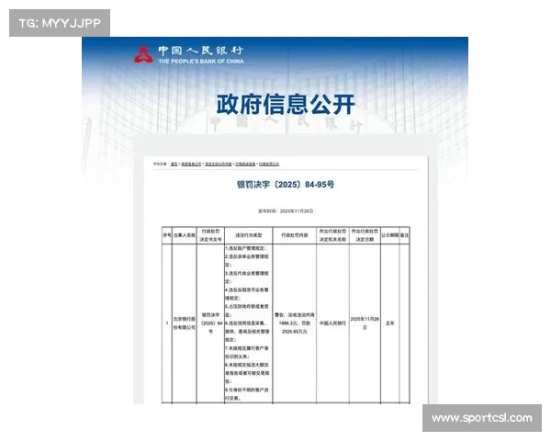Click the People's Bank of China red emblem
The height and width of the screenshot is (441, 551).
click(x=143, y=55)
